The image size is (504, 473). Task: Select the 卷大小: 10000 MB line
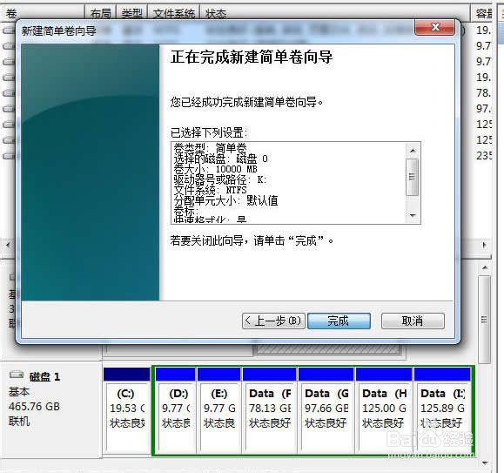[215, 169]
